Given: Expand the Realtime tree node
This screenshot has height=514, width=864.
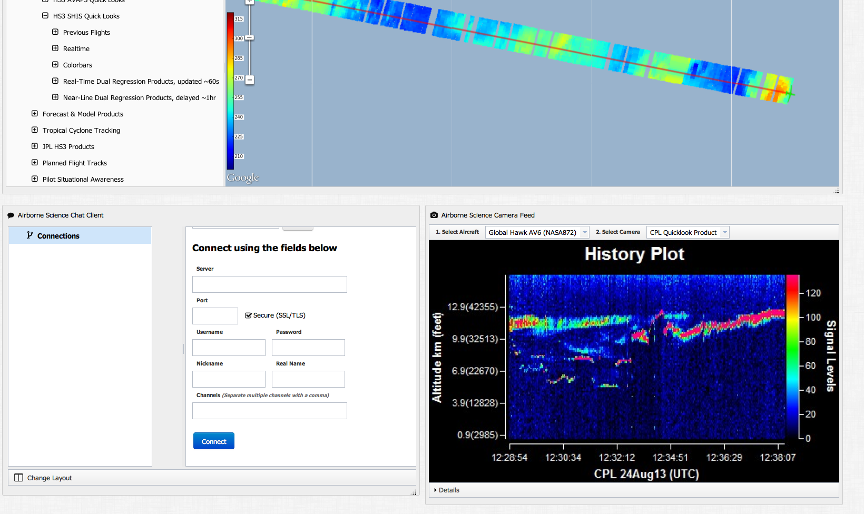Looking at the screenshot, I should (x=55, y=48).
